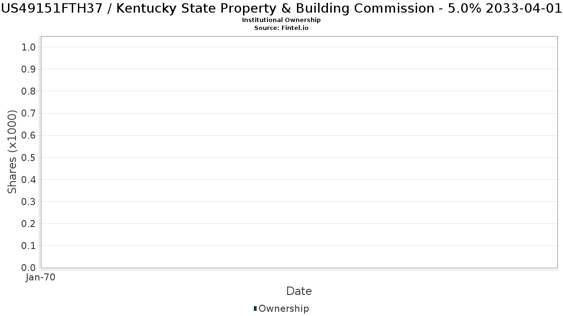Click the 0.4 y-axis tick label

(x=29, y=180)
